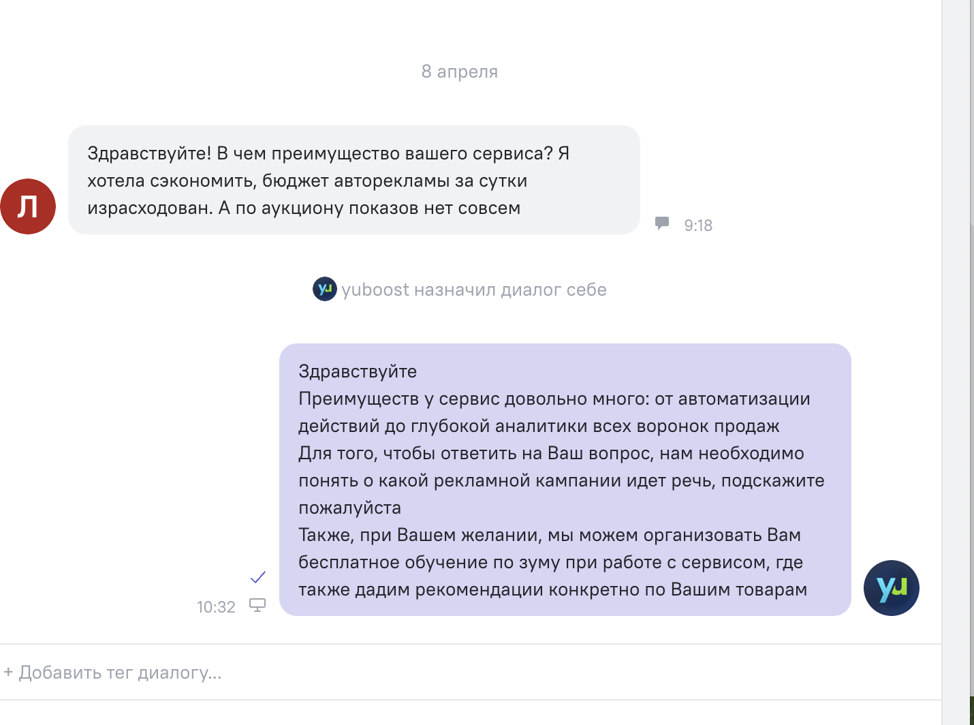Image resolution: width=974 pixels, height=725 pixels.
Task: Click the small yuboost logo in assignment notice
Action: [325, 289]
